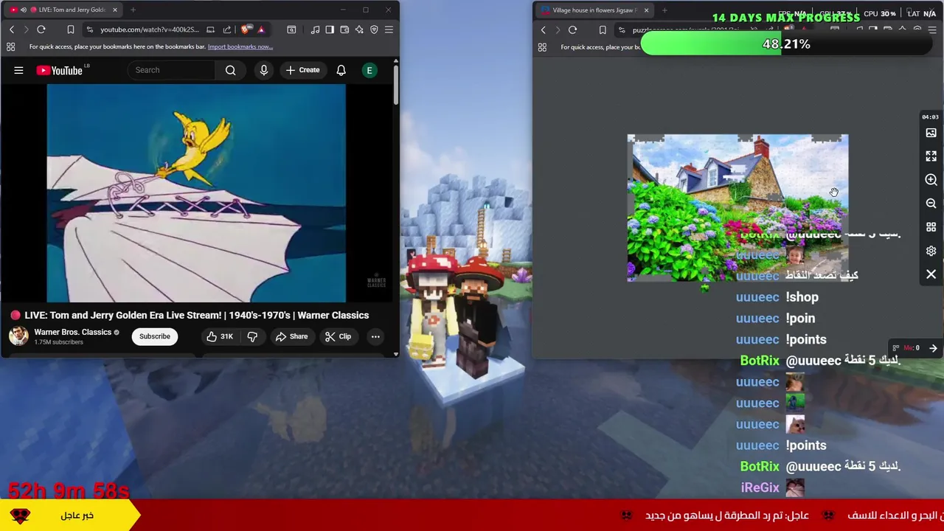Screen dimensions: 944x531
Task: Open Brave Wallet icon in YouTube window
Action: [x=344, y=29]
